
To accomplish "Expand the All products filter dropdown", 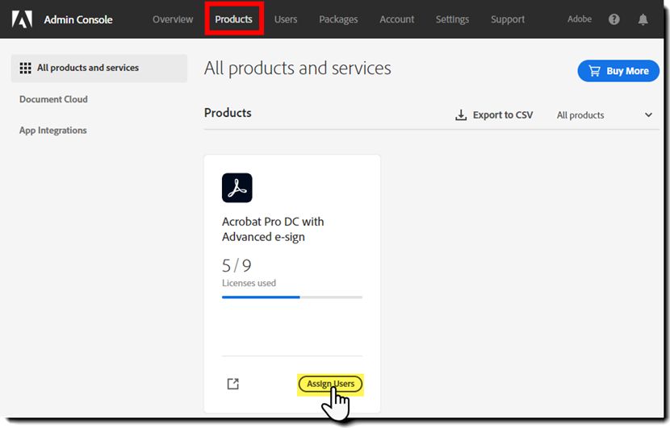I will 604,115.
